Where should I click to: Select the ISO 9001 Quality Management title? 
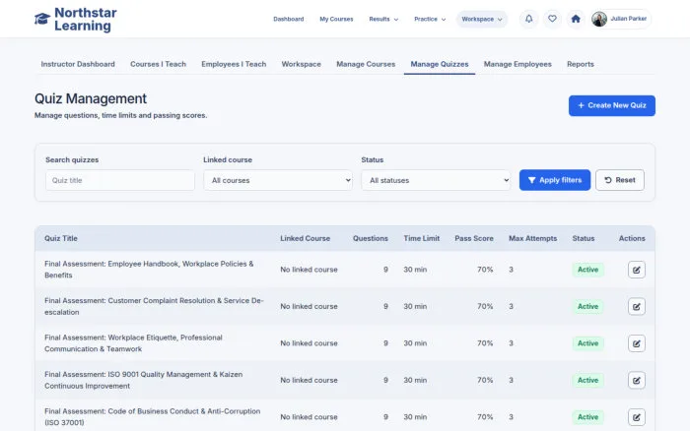pos(144,381)
